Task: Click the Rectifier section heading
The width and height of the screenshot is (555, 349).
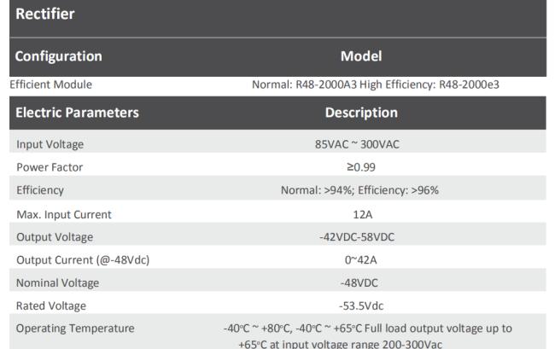Action: pos(44,15)
